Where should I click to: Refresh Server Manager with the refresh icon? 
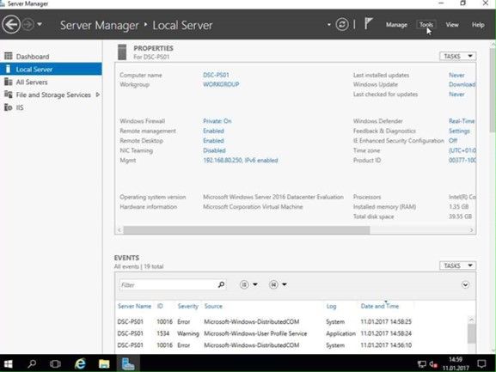pyautogui.click(x=342, y=24)
